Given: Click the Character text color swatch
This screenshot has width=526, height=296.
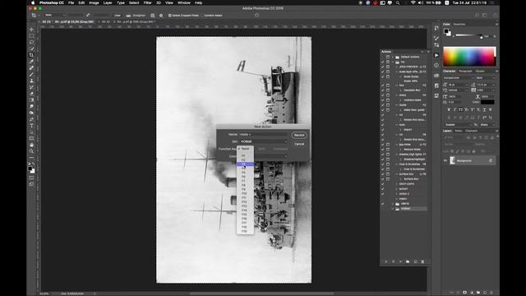Looking at the screenshot, I should 487,102.
